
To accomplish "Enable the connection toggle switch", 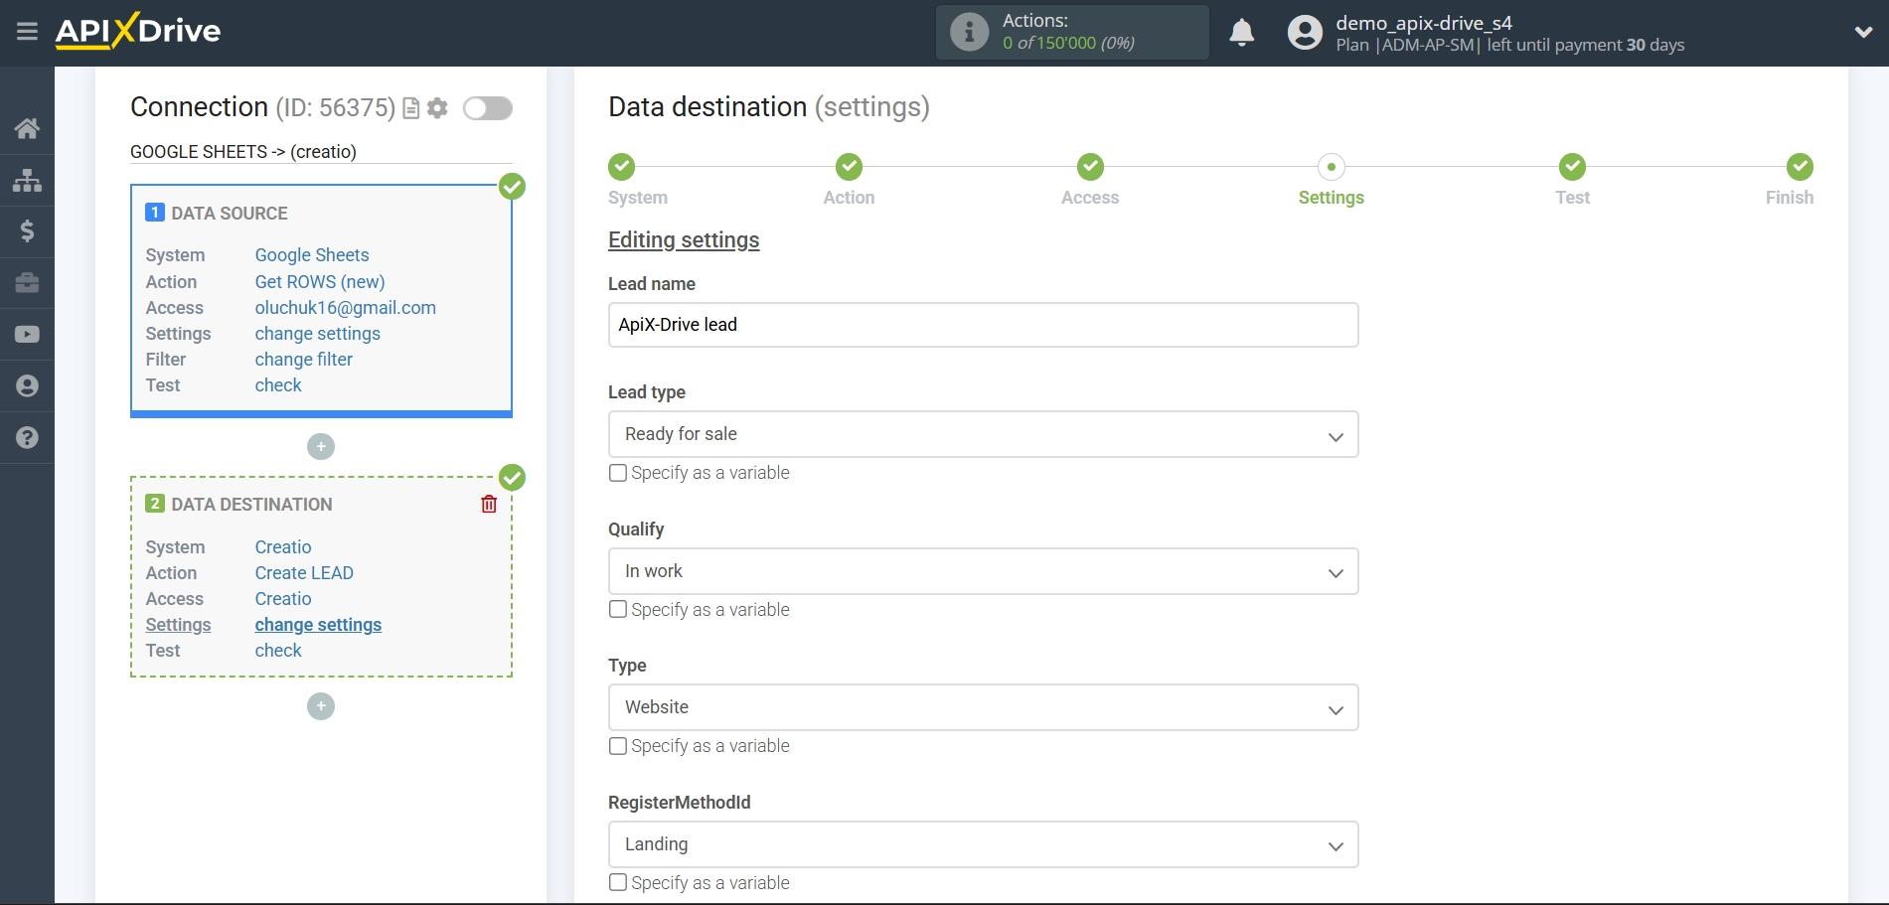I will [x=487, y=108].
